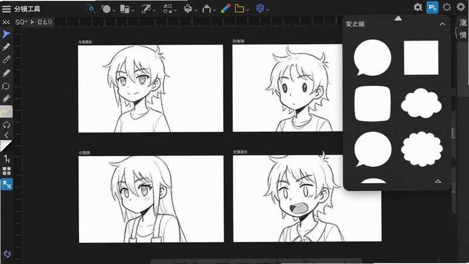Choose the scalloped burst bubble shape
The height and width of the screenshot is (264, 469).
(422, 149)
